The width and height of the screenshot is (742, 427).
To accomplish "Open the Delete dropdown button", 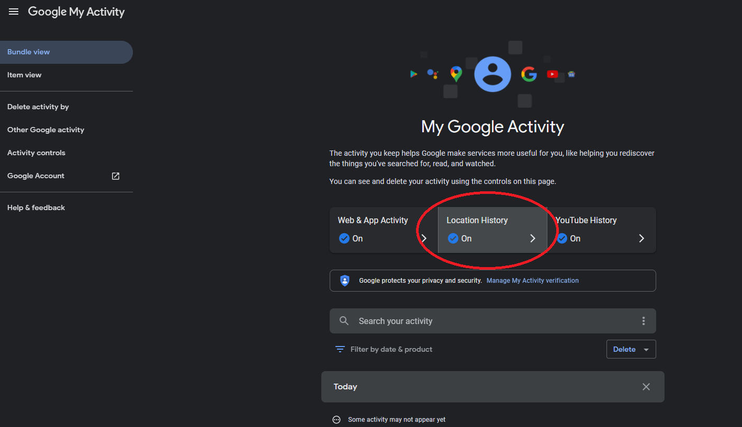I will (631, 349).
